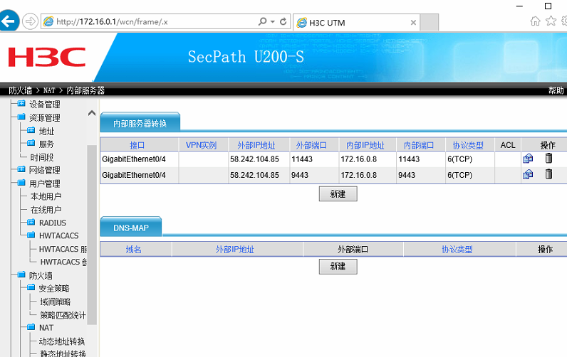Select the H3C UTM browser tab
Viewport: 567px width, 357px height.
[x=356, y=23]
